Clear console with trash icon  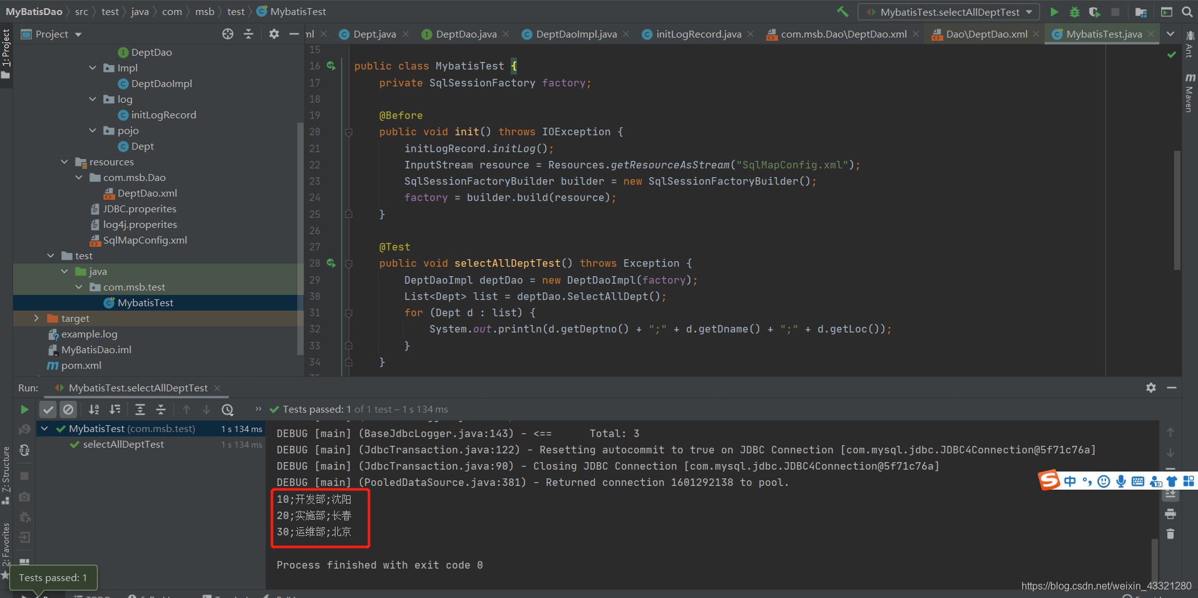(x=1170, y=534)
